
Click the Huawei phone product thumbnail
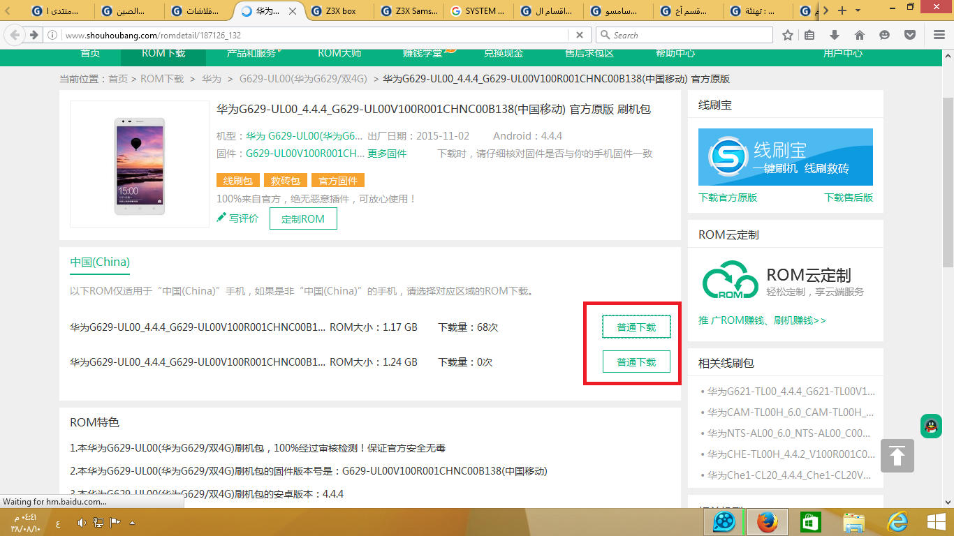(140, 164)
